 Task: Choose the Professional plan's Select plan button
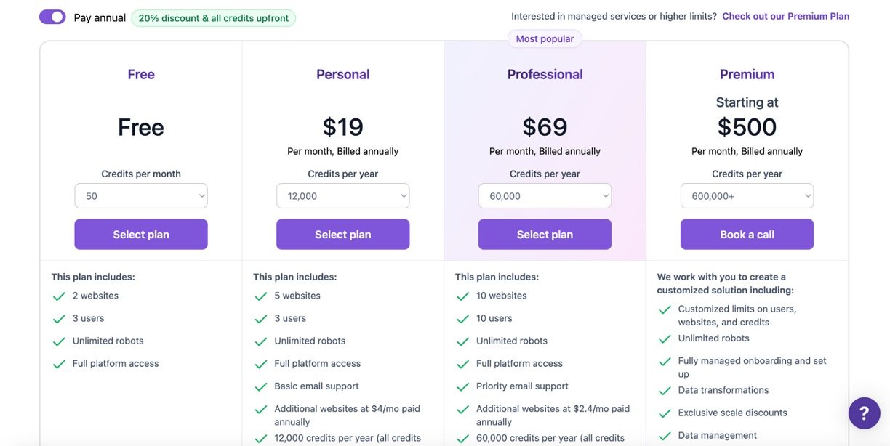tap(545, 235)
